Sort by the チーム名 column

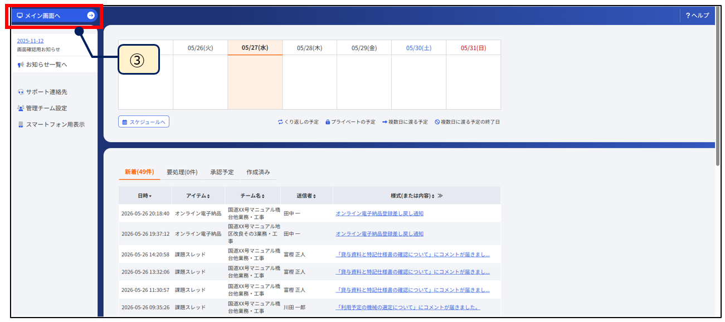[252, 196]
